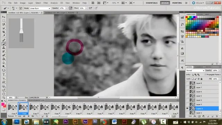This screenshot has height=125, width=222.
Task: Open brush Mode dropdown Linear Burn
Action: click(x=40, y=8)
